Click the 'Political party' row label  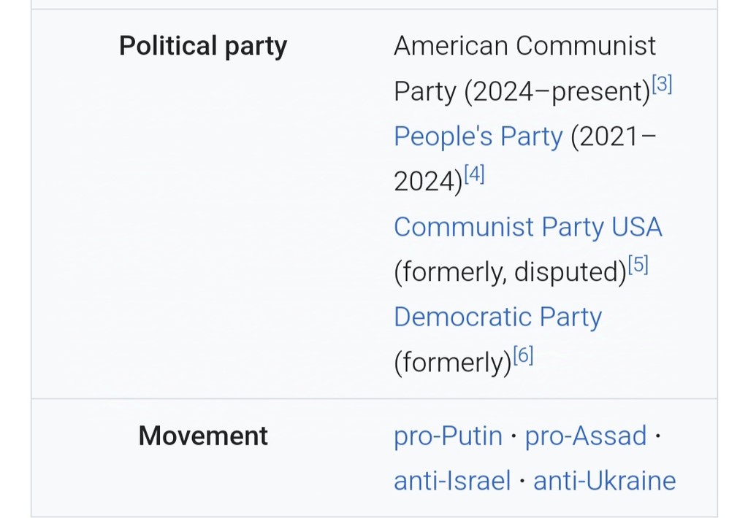[203, 46]
